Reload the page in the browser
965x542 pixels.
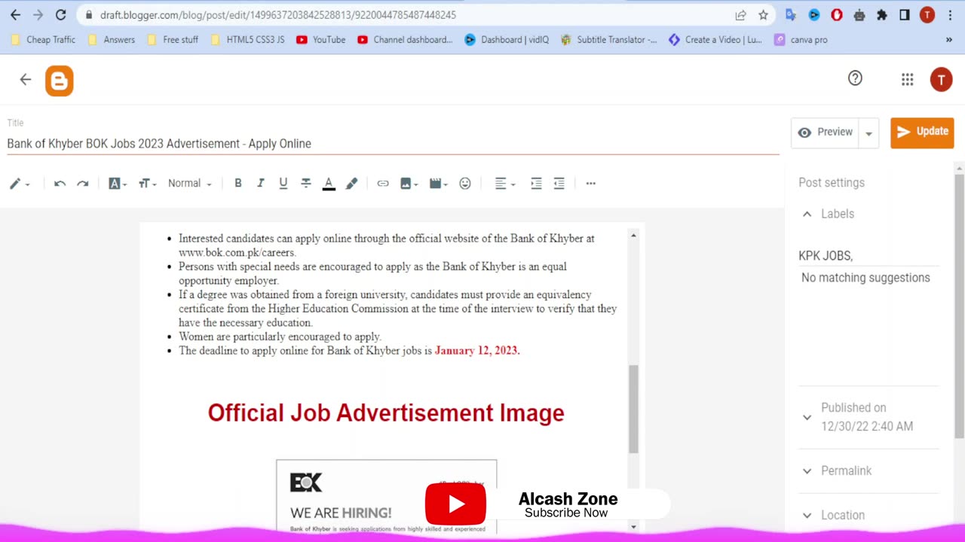[61, 15]
